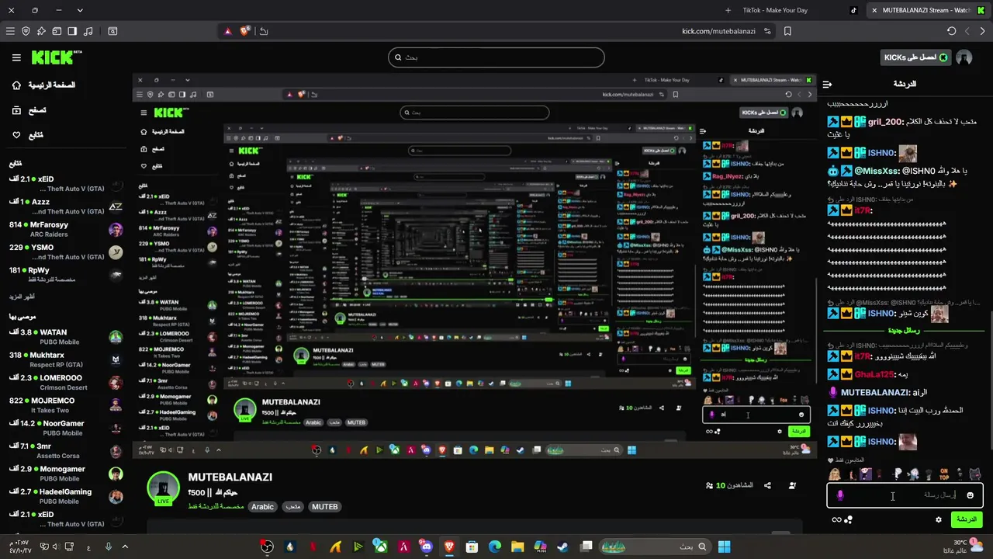Open LOMEROOO Crimson Desert channel

pyautogui.click(x=66, y=383)
